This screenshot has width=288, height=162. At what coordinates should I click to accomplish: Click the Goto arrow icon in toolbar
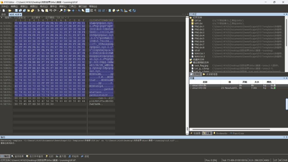[x=73, y=11]
